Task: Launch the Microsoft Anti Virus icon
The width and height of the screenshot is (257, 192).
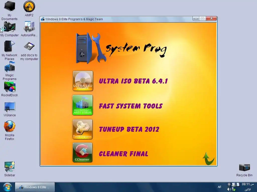Action: click(82, 105)
